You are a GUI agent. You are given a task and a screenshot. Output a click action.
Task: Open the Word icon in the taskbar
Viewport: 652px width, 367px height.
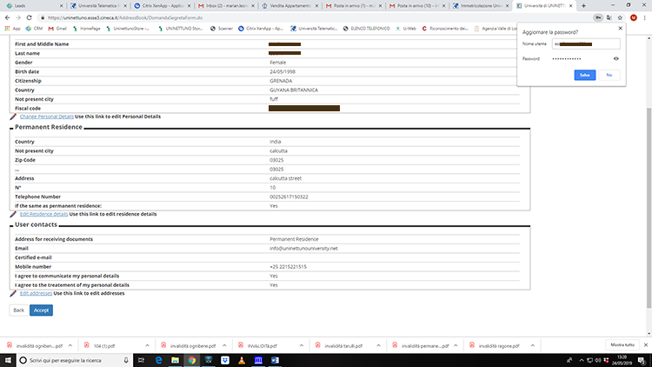click(276, 358)
